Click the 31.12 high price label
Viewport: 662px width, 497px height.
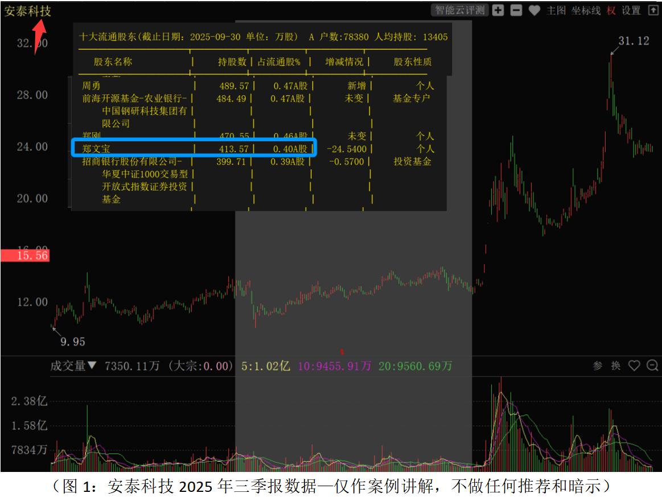click(634, 41)
